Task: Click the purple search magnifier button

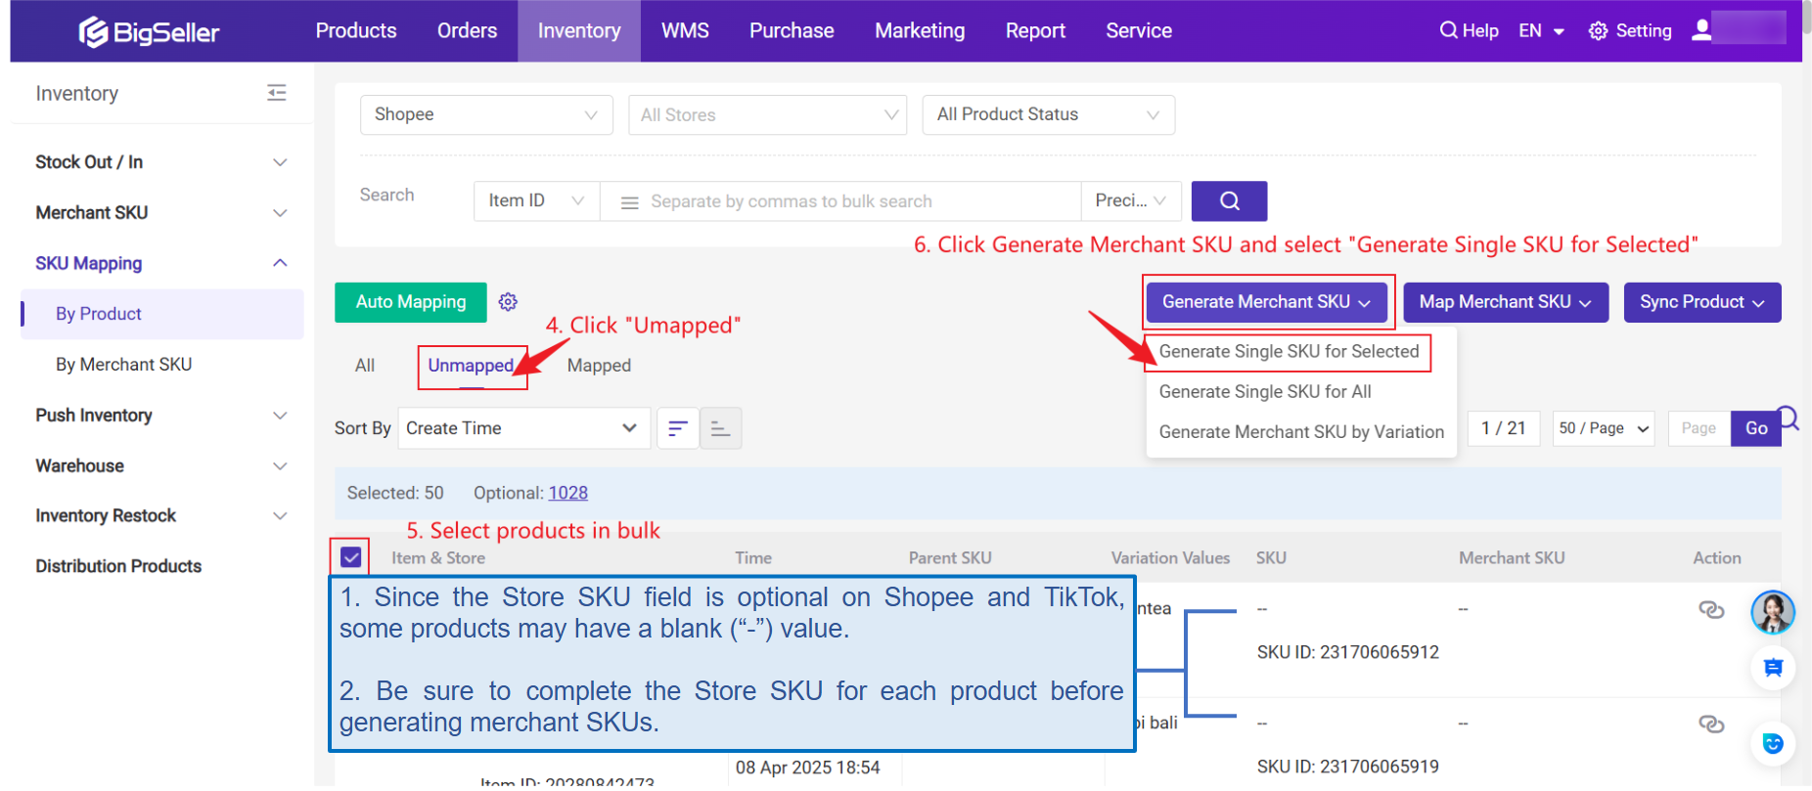Action: tap(1229, 201)
